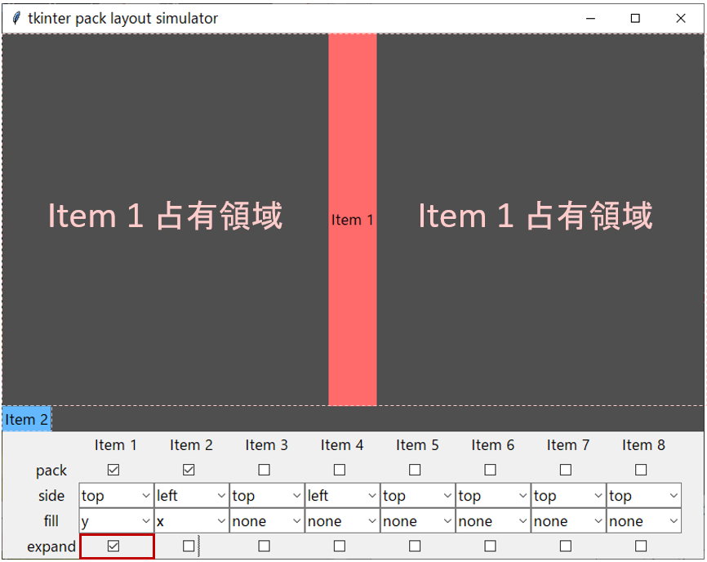Image resolution: width=707 pixels, height=562 pixels.
Task: Enable the pack checkbox for Item 5
Action: 415,470
